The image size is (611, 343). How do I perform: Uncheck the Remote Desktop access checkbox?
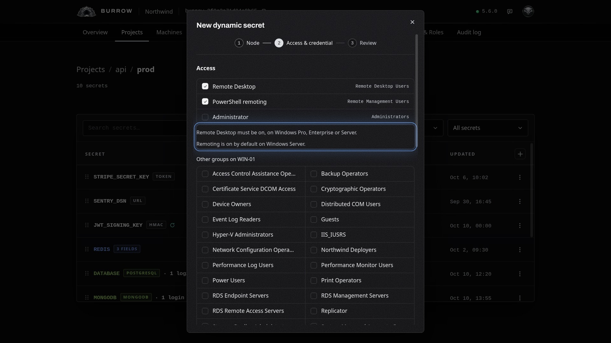click(x=205, y=86)
